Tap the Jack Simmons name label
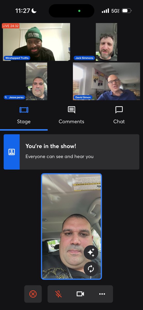The width and height of the screenshot is (143, 310). click(84, 58)
